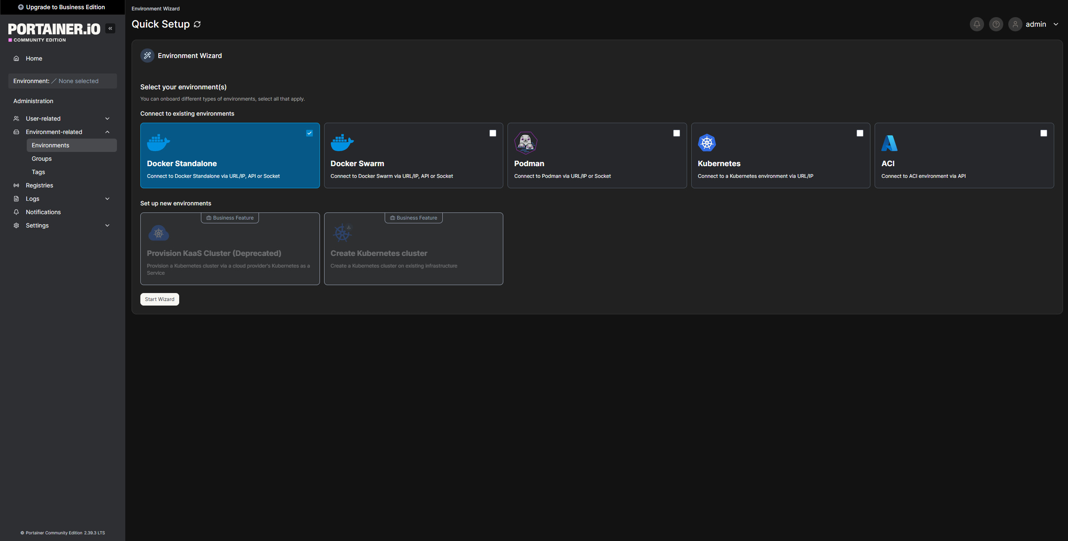Click the Provision KaaS Cluster (Deprecated) card
The width and height of the screenshot is (1068, 541).
click(230, 249)
